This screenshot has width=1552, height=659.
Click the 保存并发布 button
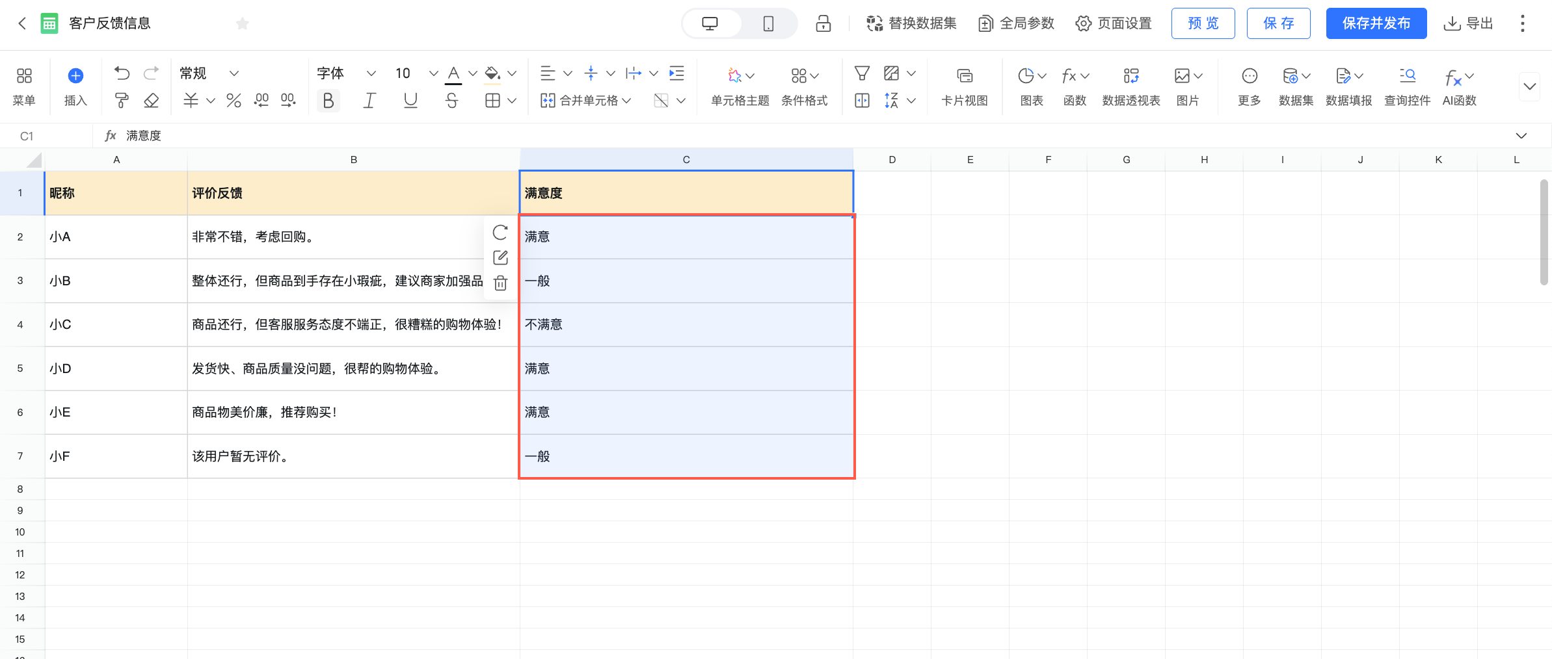[1376, 23]
